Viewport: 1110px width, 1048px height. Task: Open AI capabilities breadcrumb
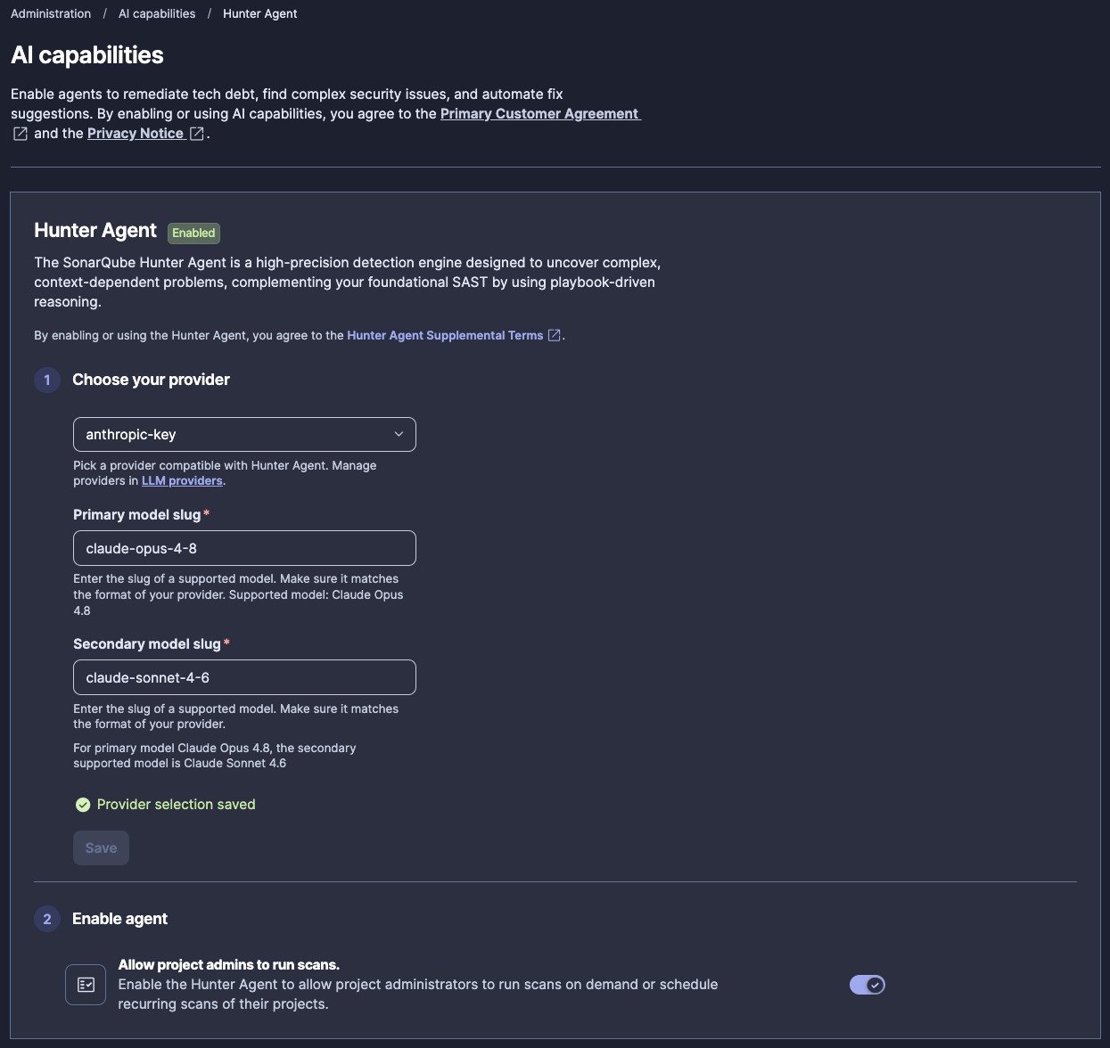pos(157,13)
